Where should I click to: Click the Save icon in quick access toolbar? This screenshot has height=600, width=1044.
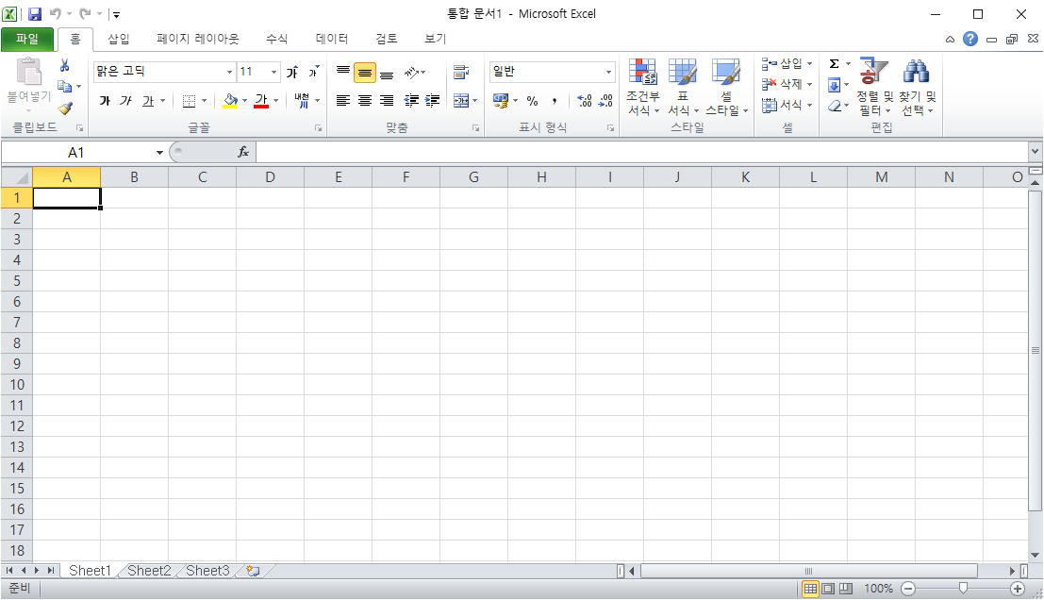35,14
